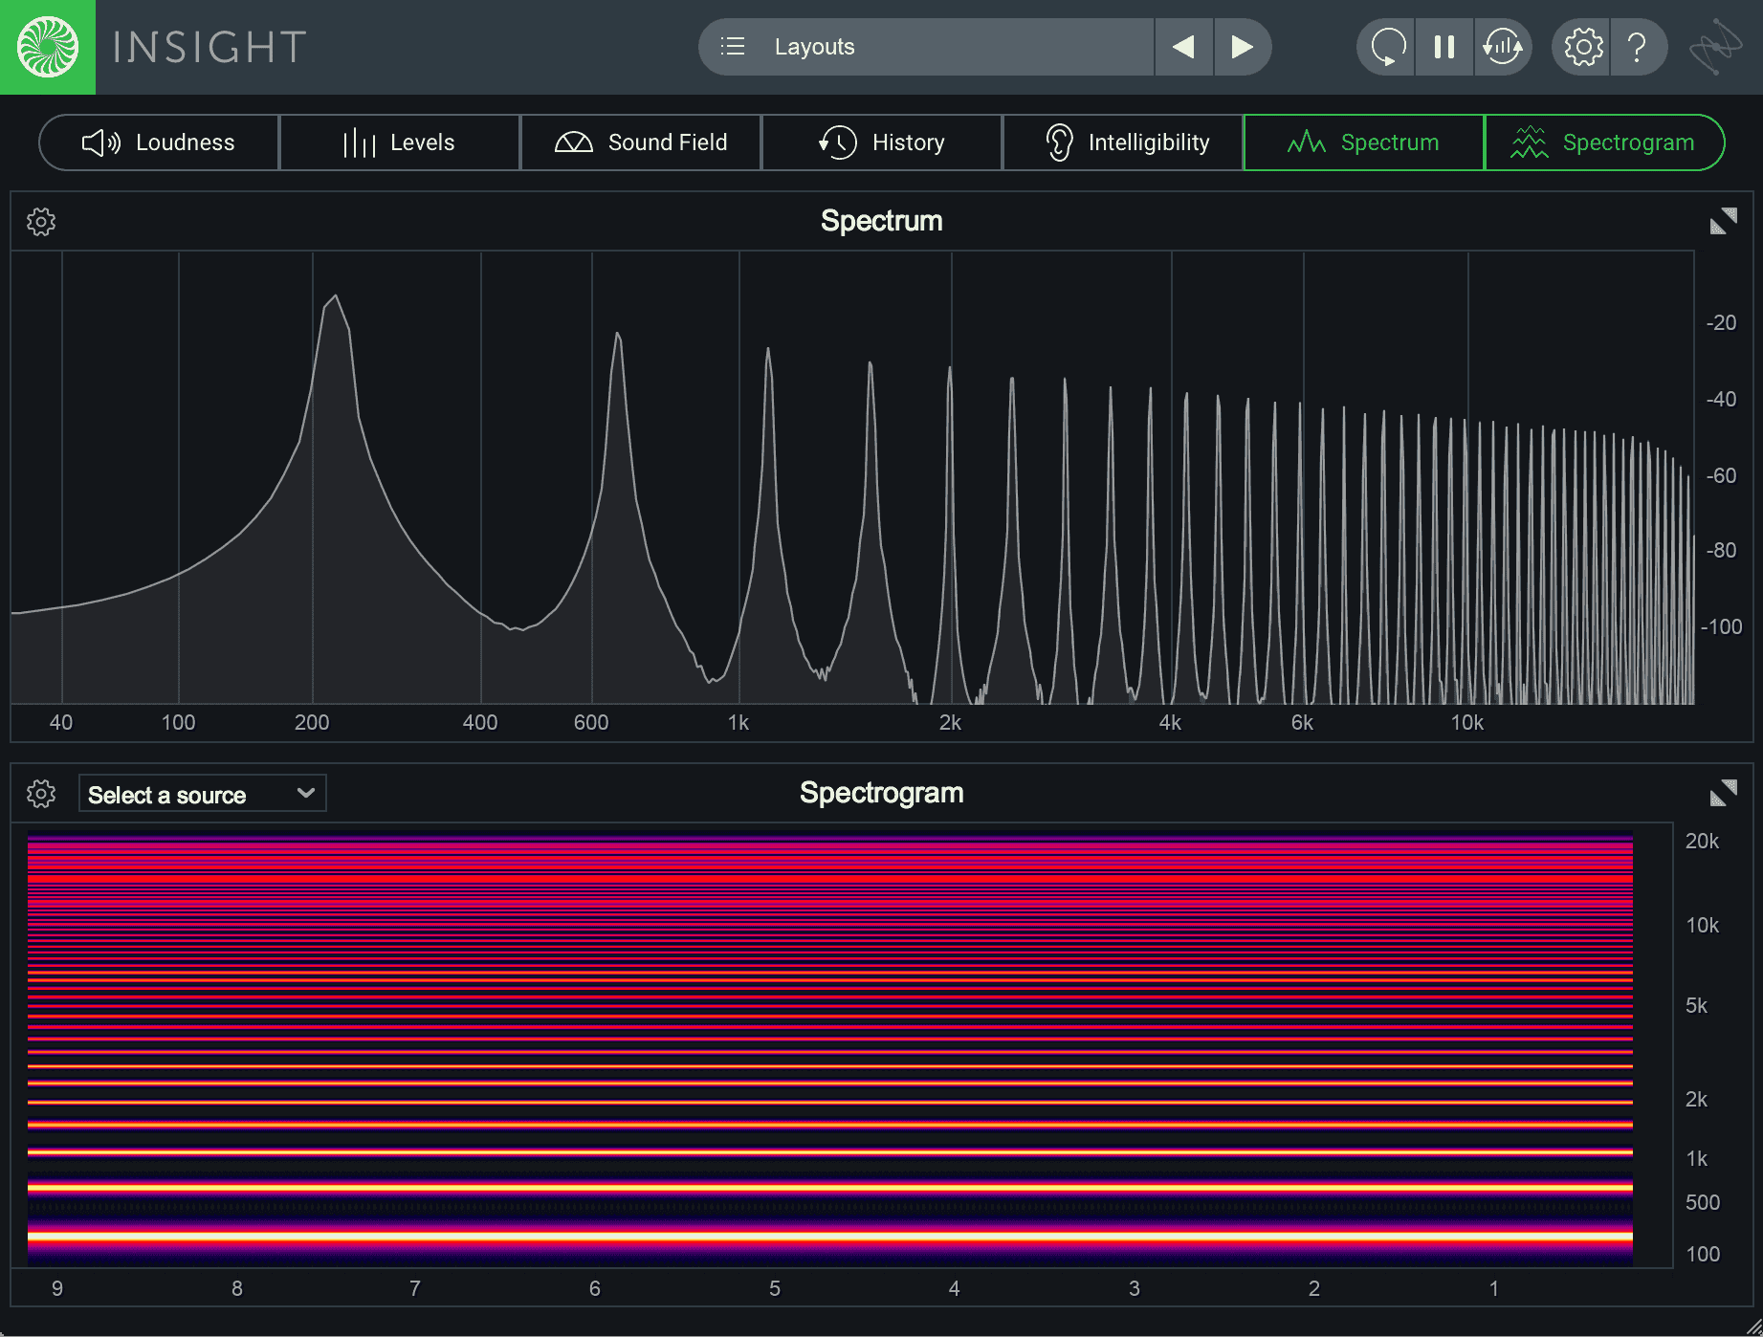Disable the Spectrum module
Screen dimensions: 1763x1337
(1364, 142)
